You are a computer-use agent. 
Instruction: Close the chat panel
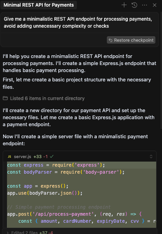[x=155, y=5]
